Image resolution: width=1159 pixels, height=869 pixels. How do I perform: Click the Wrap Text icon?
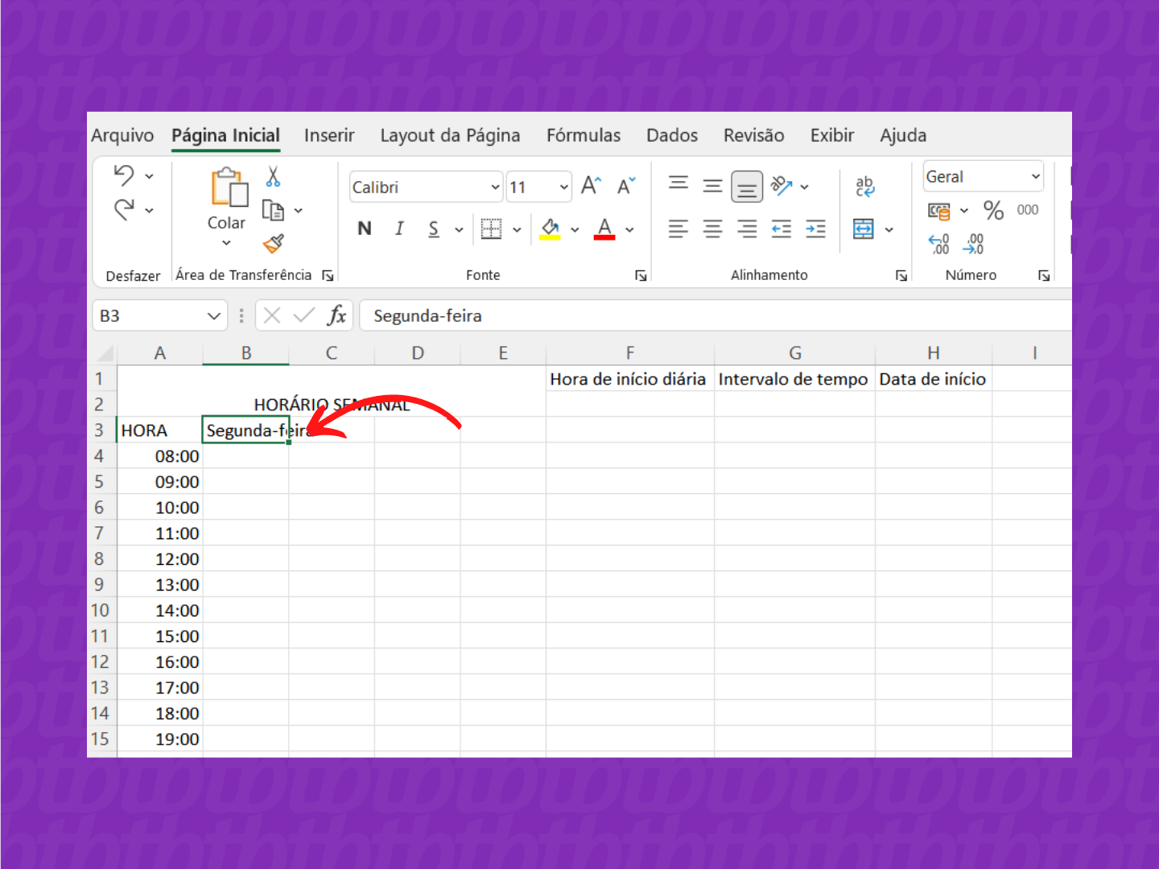pyautogui.click(x=864, y=187)
